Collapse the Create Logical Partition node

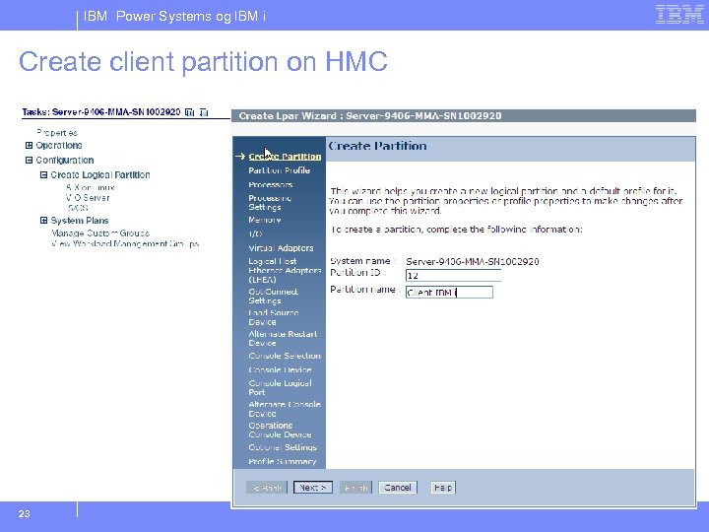click(44, 175)
